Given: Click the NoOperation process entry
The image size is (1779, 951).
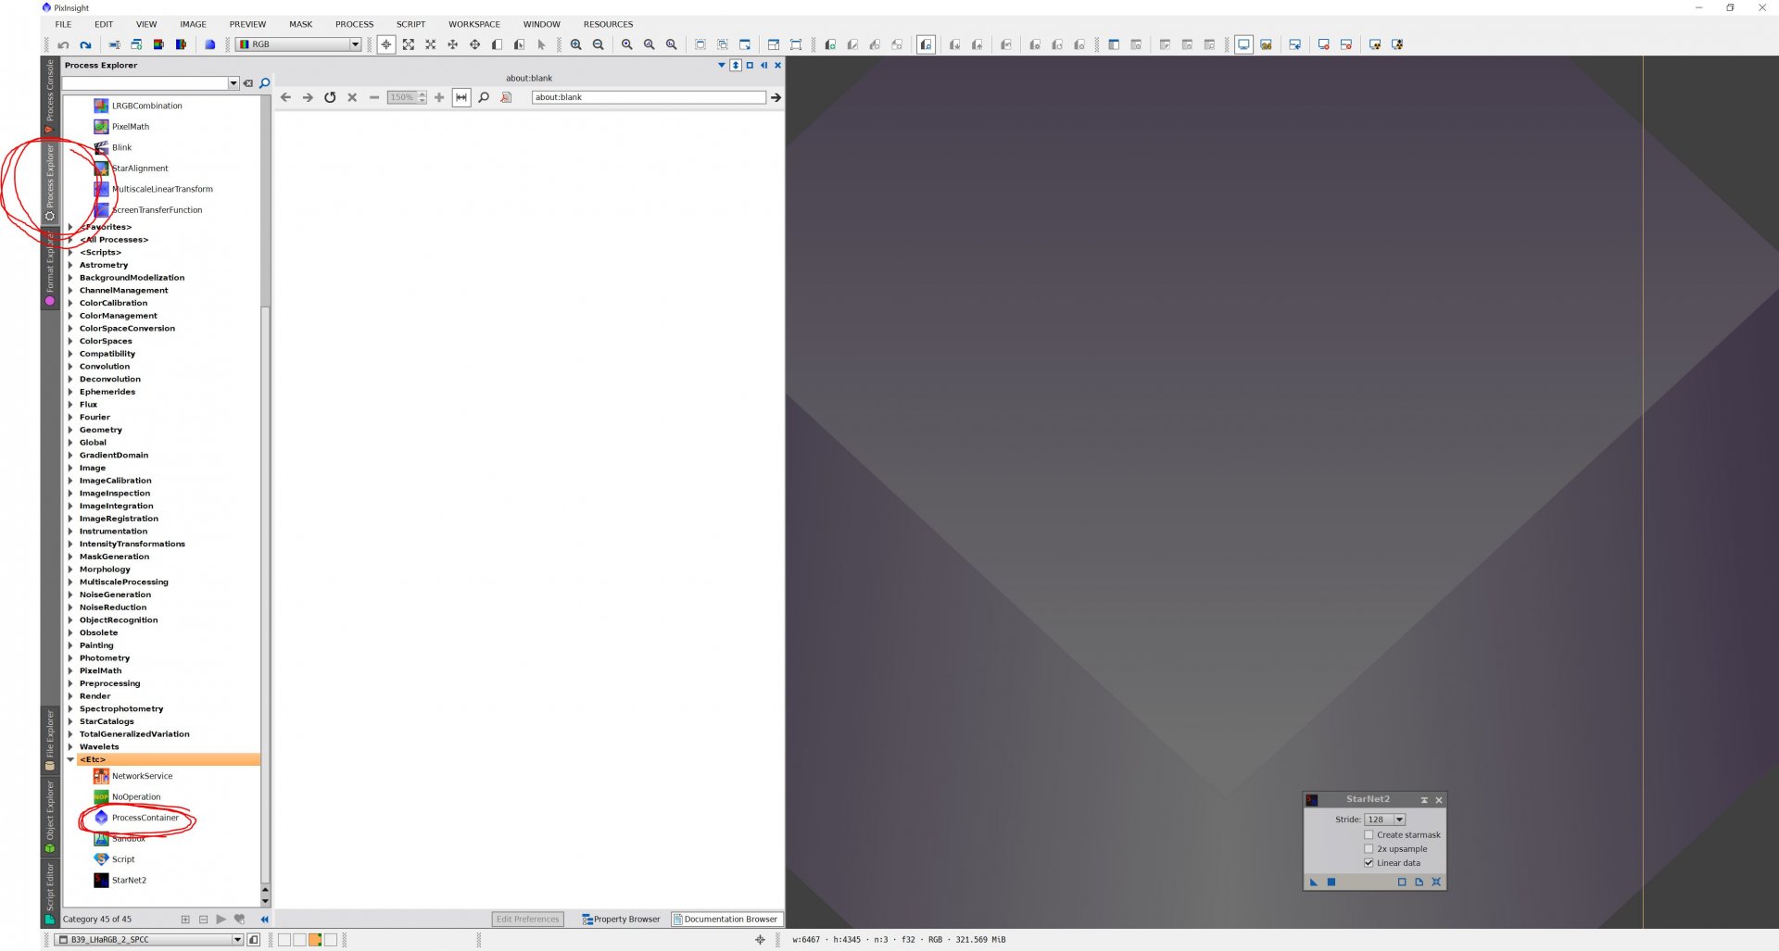Looking at the screenshot, I should click(x=136, y=797).
